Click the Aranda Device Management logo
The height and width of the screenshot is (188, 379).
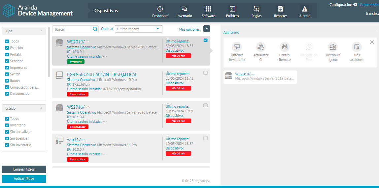point(38,10)
